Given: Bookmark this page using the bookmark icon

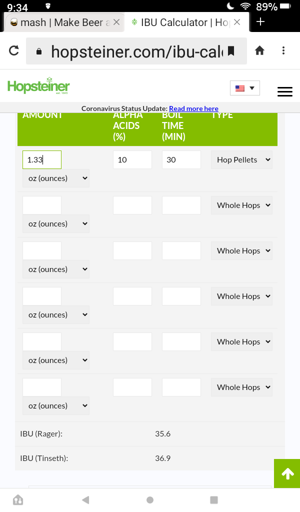Looking at the screenshot, I should pos(231,51).
